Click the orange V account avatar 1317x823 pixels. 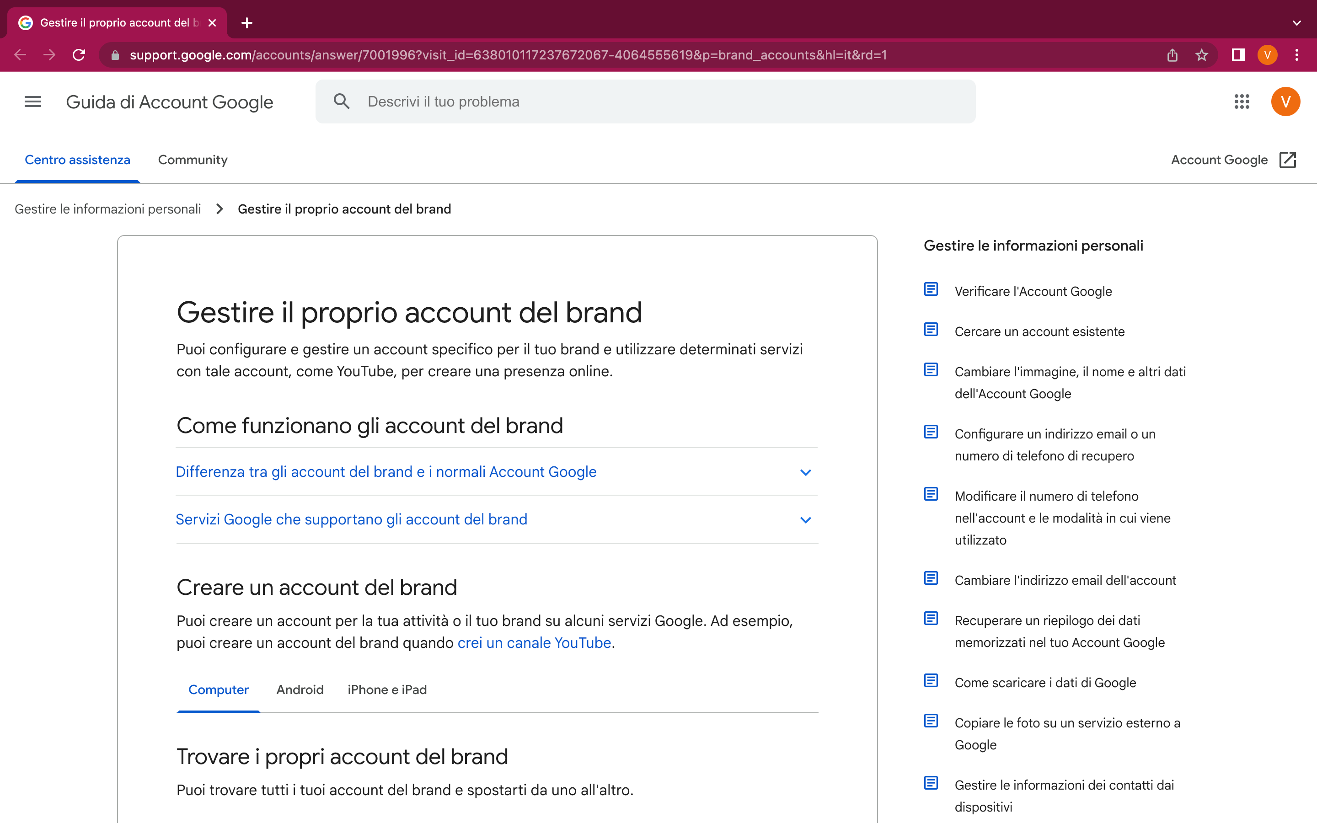[x=1285, y=102]
